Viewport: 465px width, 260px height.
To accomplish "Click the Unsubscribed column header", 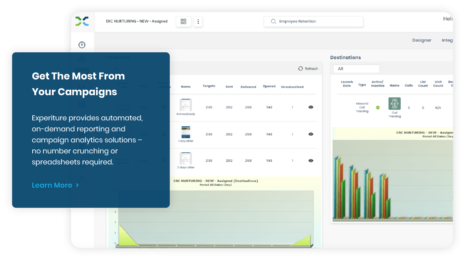I will (x=293, y=87).
